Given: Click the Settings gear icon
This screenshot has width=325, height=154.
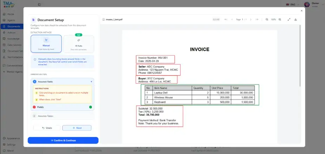Looking at the screenshot, I should (x=4, y=145).
